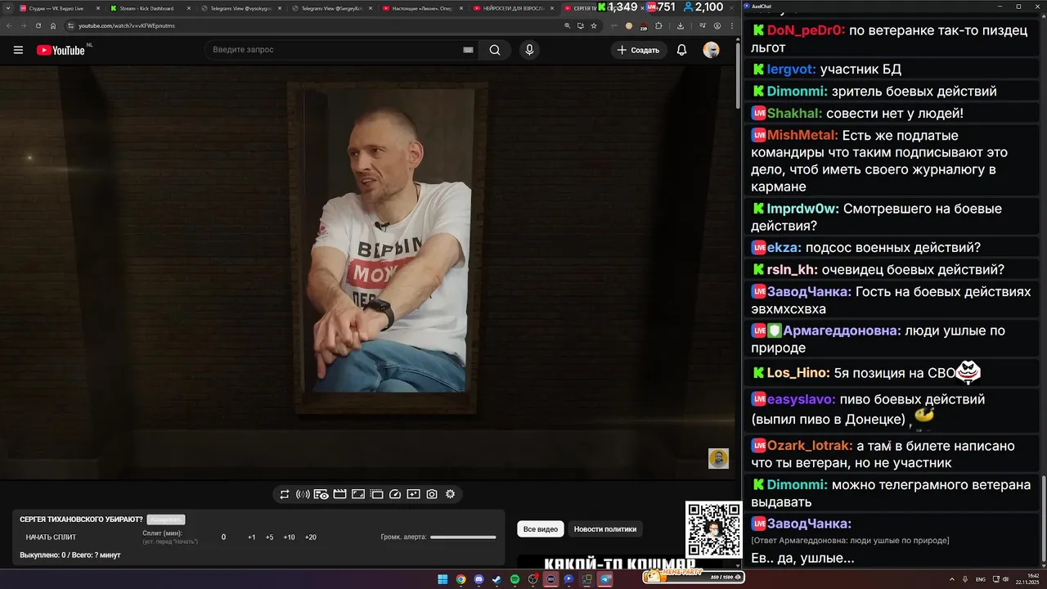Open the browser extensions puzzle icon
The image size is (1047, 589).
point(658,25)
